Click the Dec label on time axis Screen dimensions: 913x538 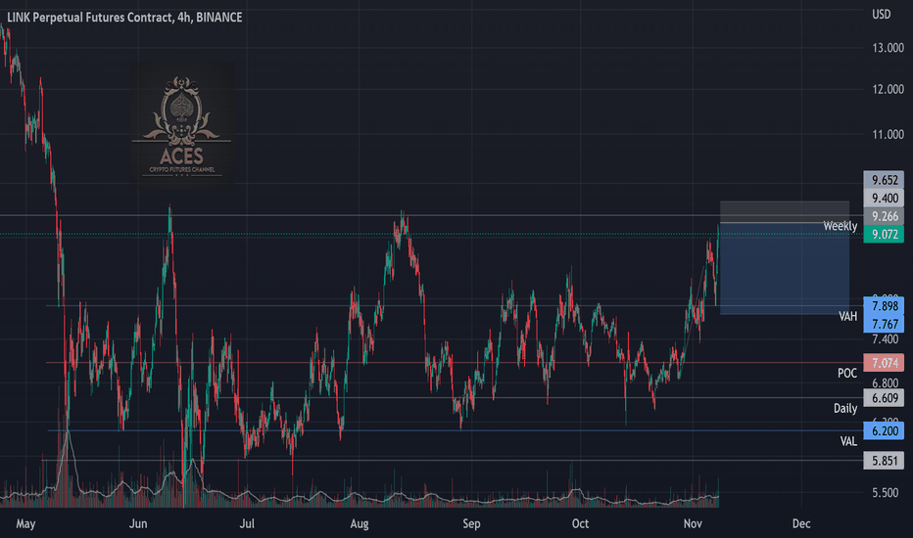[x=801, y=523]
